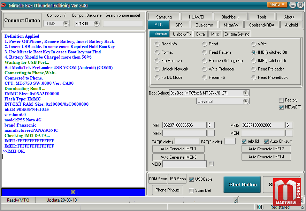Enable the Scan Def checkbox
The image size is (306, 211).
click(191, 190)
